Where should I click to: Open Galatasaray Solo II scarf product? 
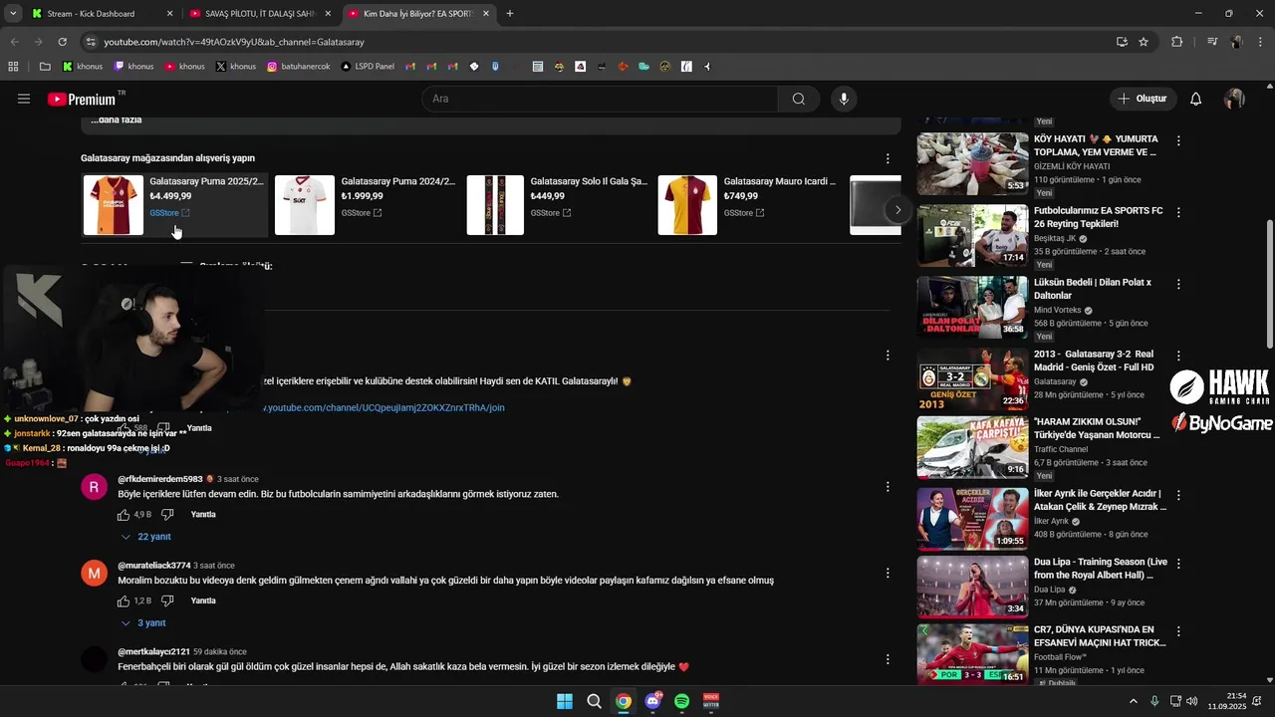pos(558,204)
